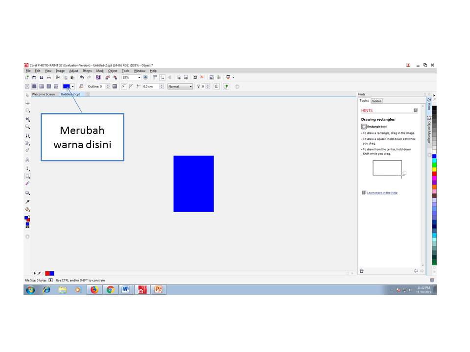Select the uniform fill toggle button
This screenshot has width=470, height=352.
point(34,87)
